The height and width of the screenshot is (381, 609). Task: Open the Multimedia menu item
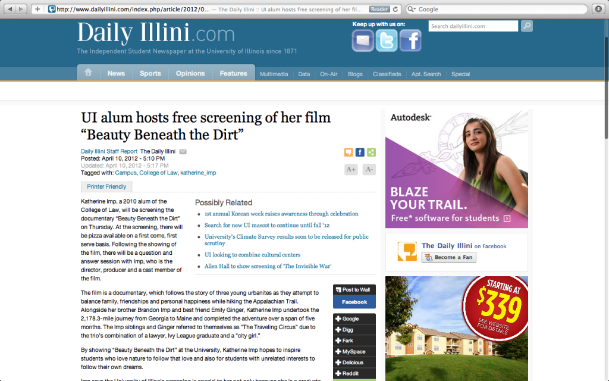274,74
